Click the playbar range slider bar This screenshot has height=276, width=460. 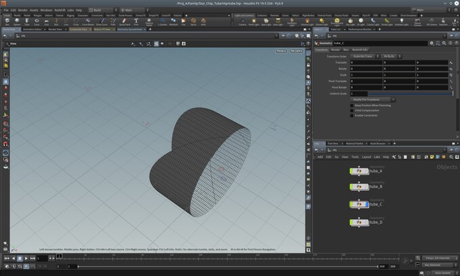click(228, 267)
